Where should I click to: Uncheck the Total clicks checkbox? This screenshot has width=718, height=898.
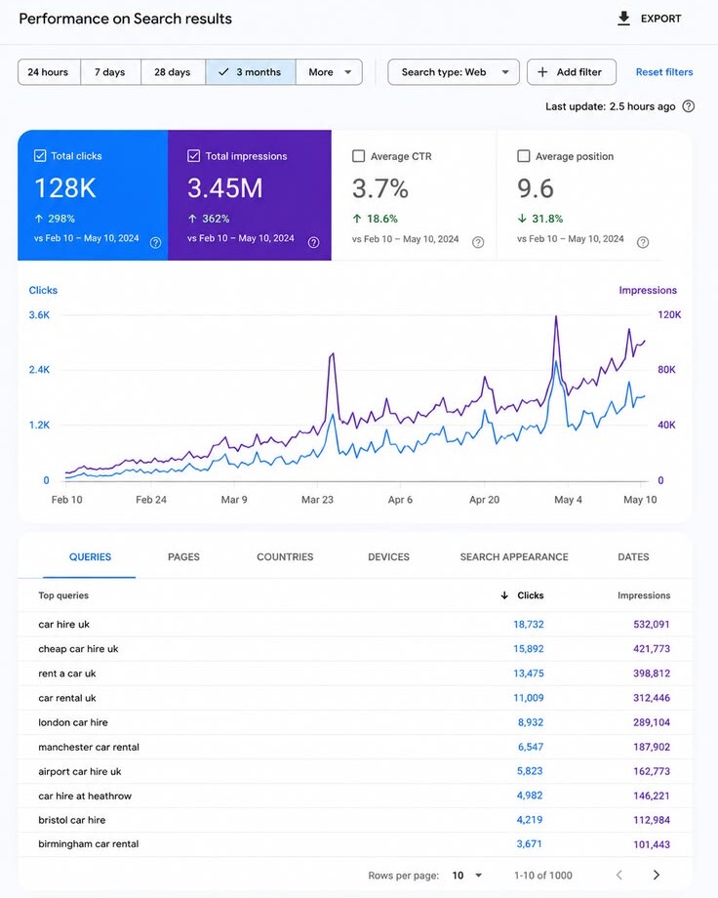point(40,156)
